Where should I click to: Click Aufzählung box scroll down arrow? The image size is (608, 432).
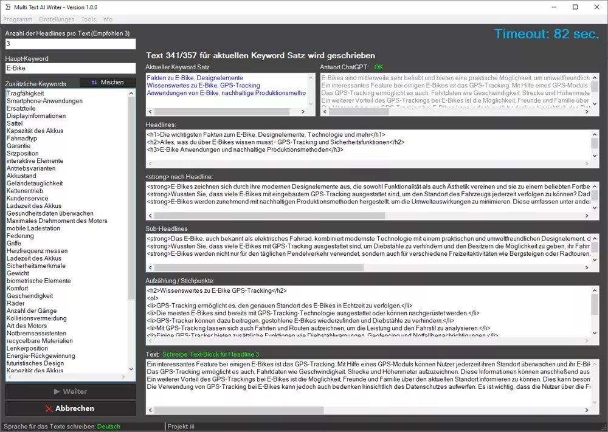[x=595, y=333]
